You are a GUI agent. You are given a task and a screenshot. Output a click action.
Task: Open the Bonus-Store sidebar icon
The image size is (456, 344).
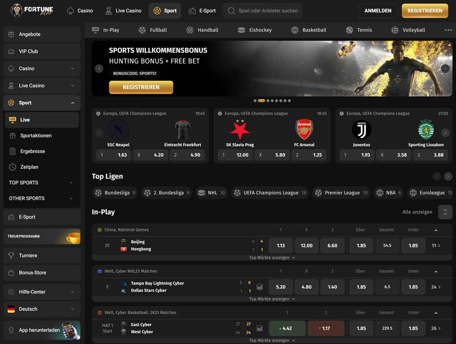pyautogui.click(x=11, y=272)
